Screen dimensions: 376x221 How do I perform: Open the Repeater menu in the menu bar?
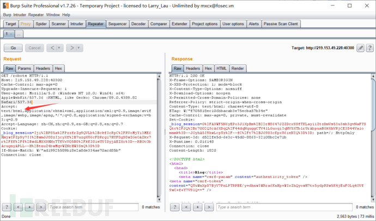point(36,15)
